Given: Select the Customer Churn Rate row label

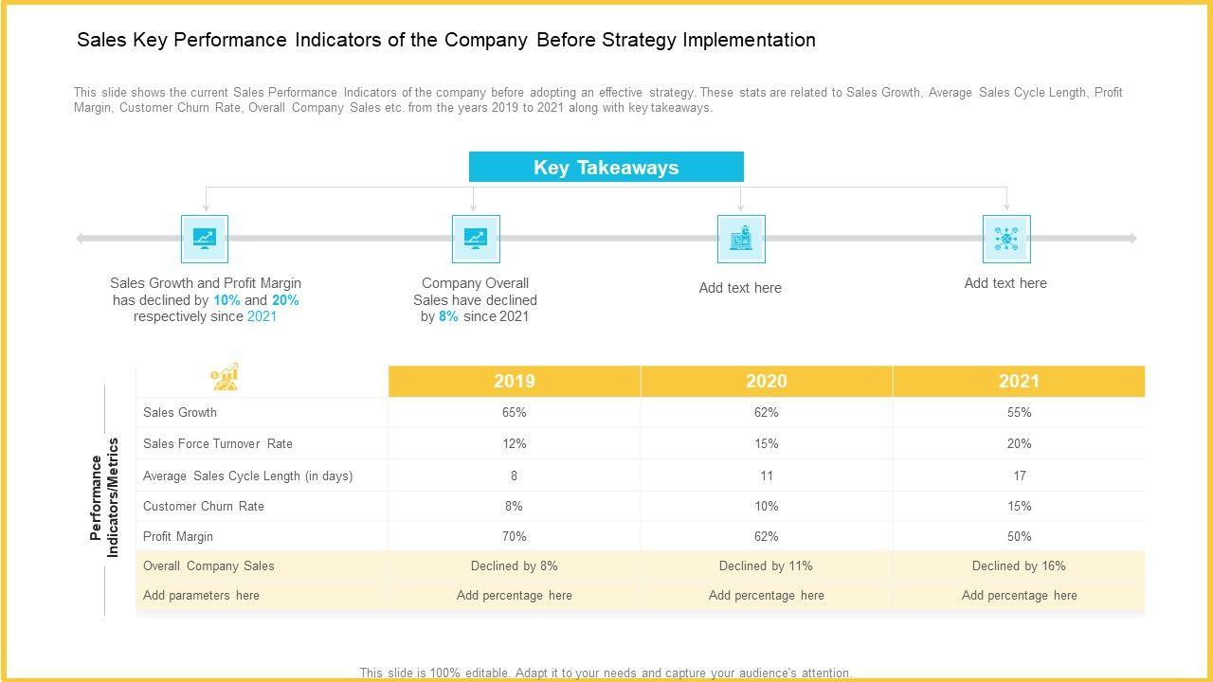Looking at the screenshot, I should [x=204, y=506].
